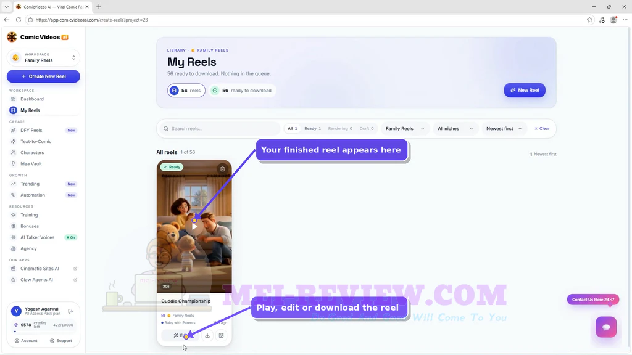Bookmark this page with the star icon
This screenshot has height=355, width=632.
click(589, 20)
